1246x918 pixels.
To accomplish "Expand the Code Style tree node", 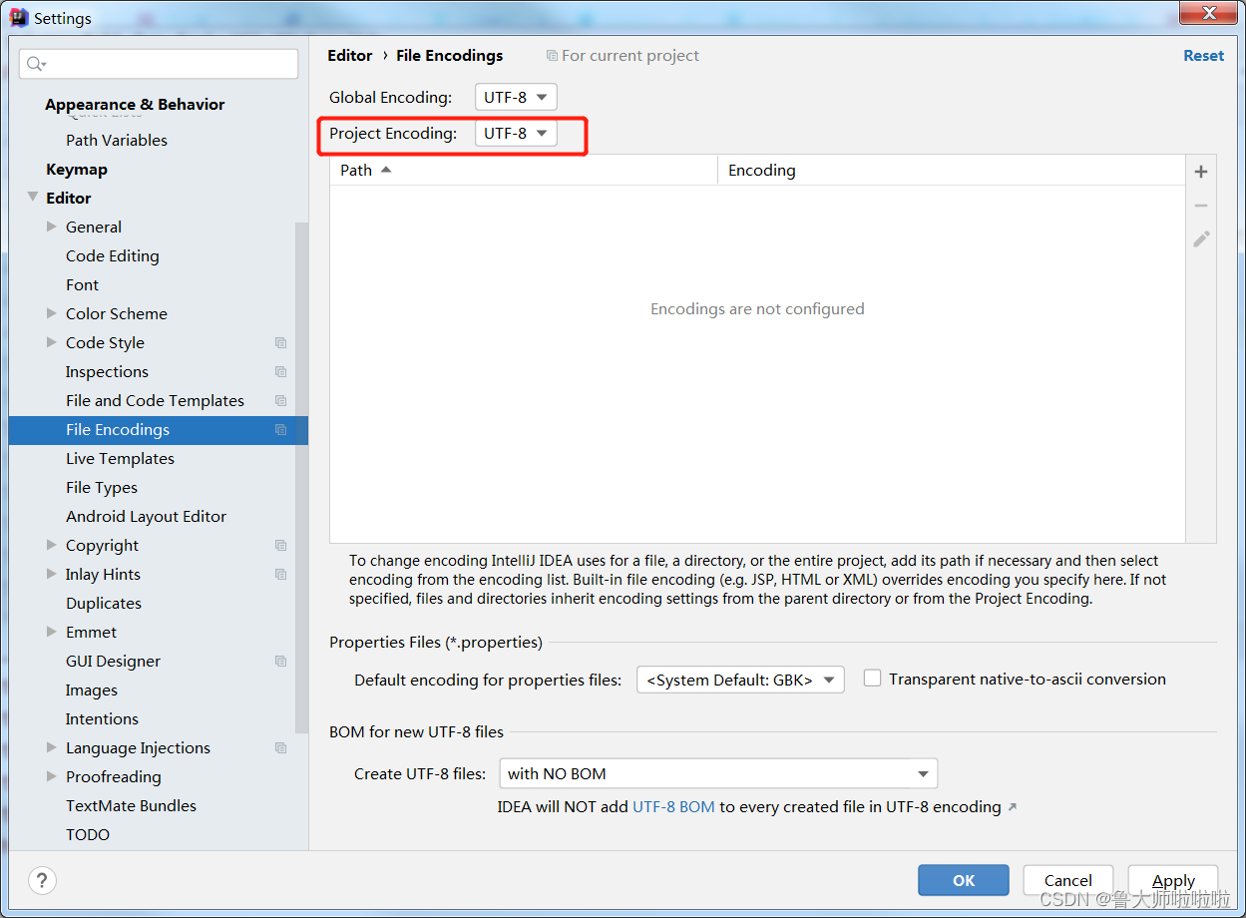I will click(52, 342).
